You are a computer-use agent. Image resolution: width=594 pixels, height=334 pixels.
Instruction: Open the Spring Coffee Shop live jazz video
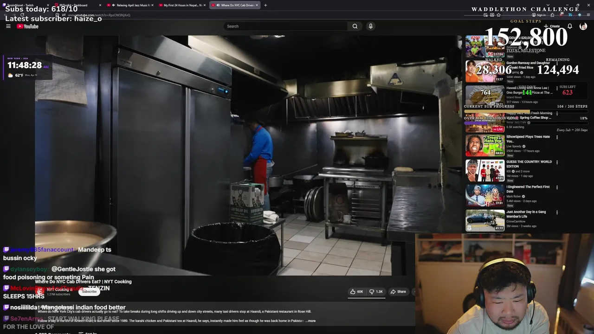point(485,121)
